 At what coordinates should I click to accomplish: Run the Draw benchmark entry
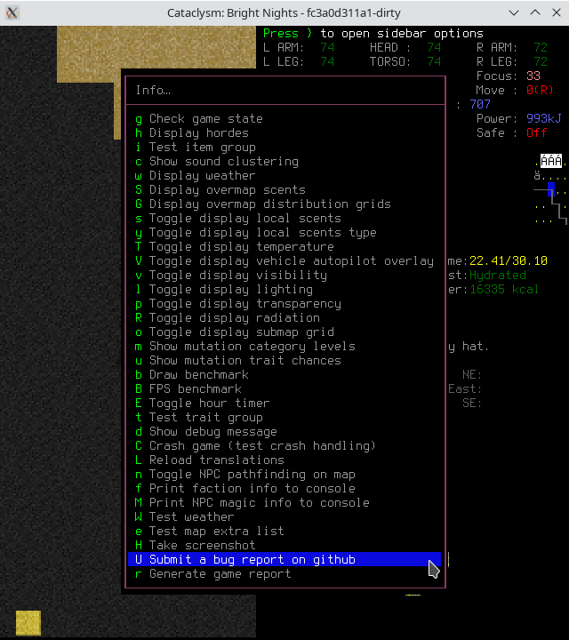(x=284, y=375)
